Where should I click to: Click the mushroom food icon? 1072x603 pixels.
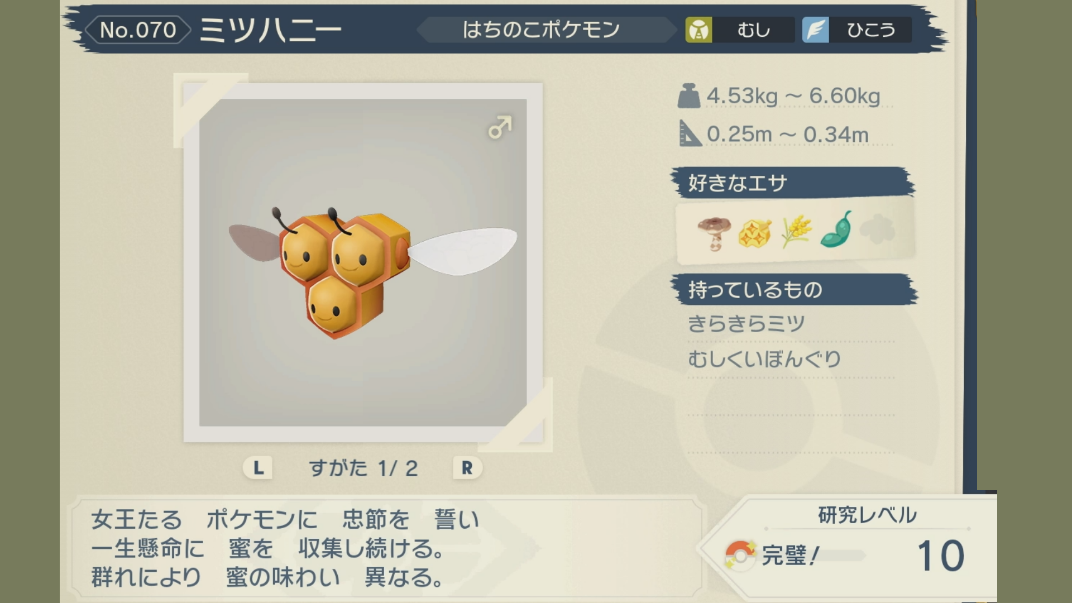coord(714,232)
